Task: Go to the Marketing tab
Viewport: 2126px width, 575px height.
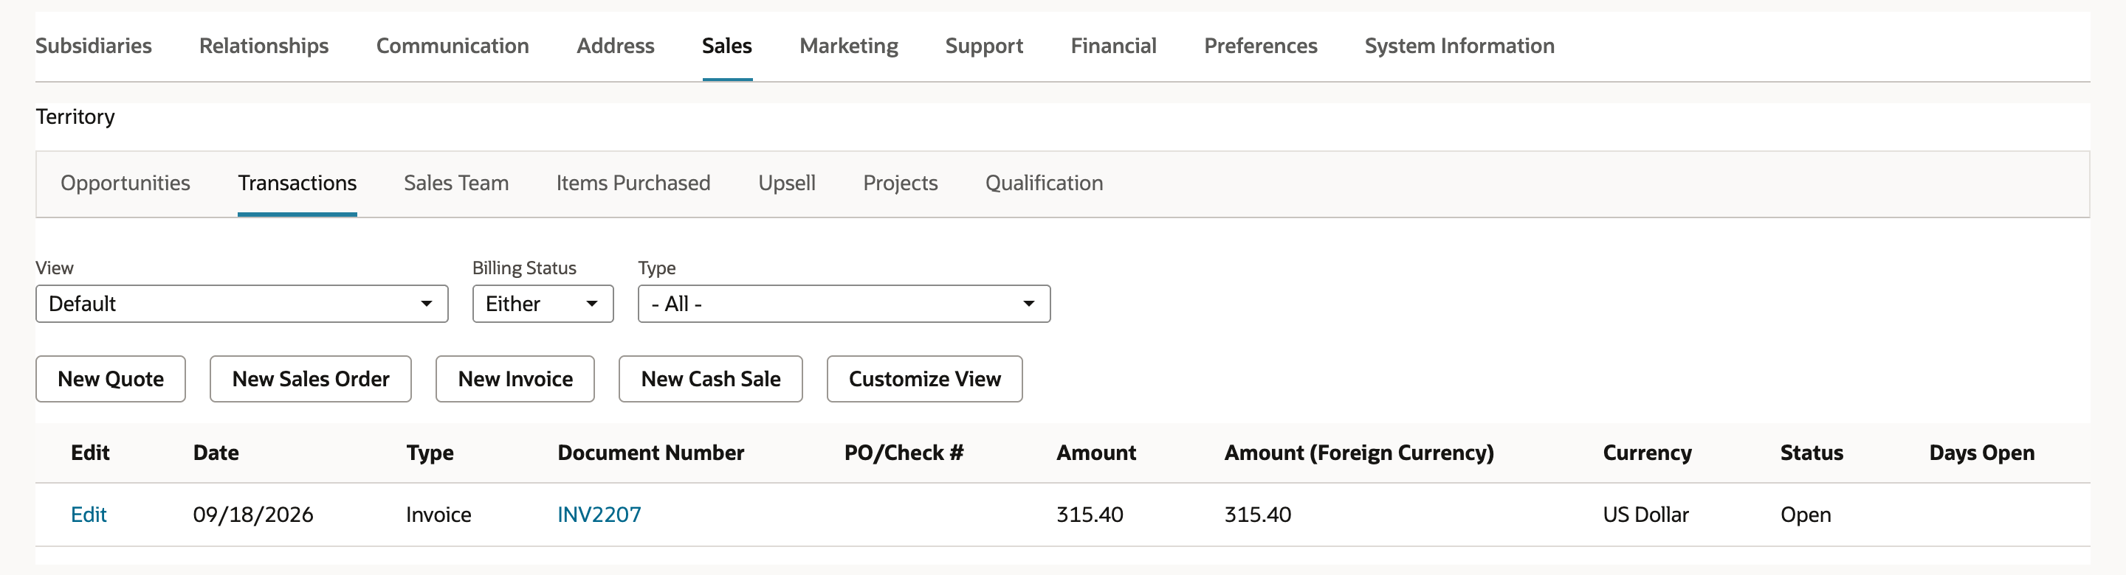Action: [x=848, y=45]
